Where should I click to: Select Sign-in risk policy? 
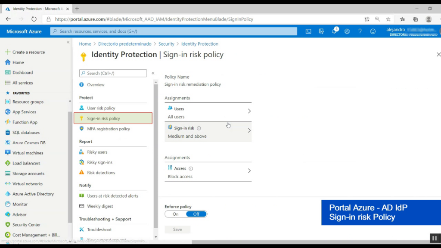113,118
